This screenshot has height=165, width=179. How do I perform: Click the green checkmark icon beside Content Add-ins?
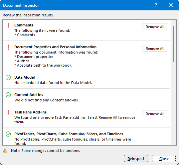pos(8,95)
